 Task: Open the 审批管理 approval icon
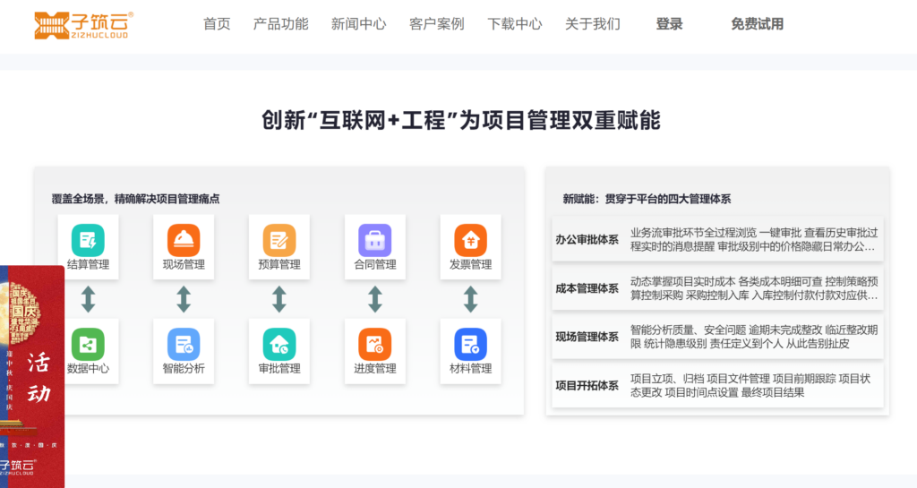pos(279,345)
